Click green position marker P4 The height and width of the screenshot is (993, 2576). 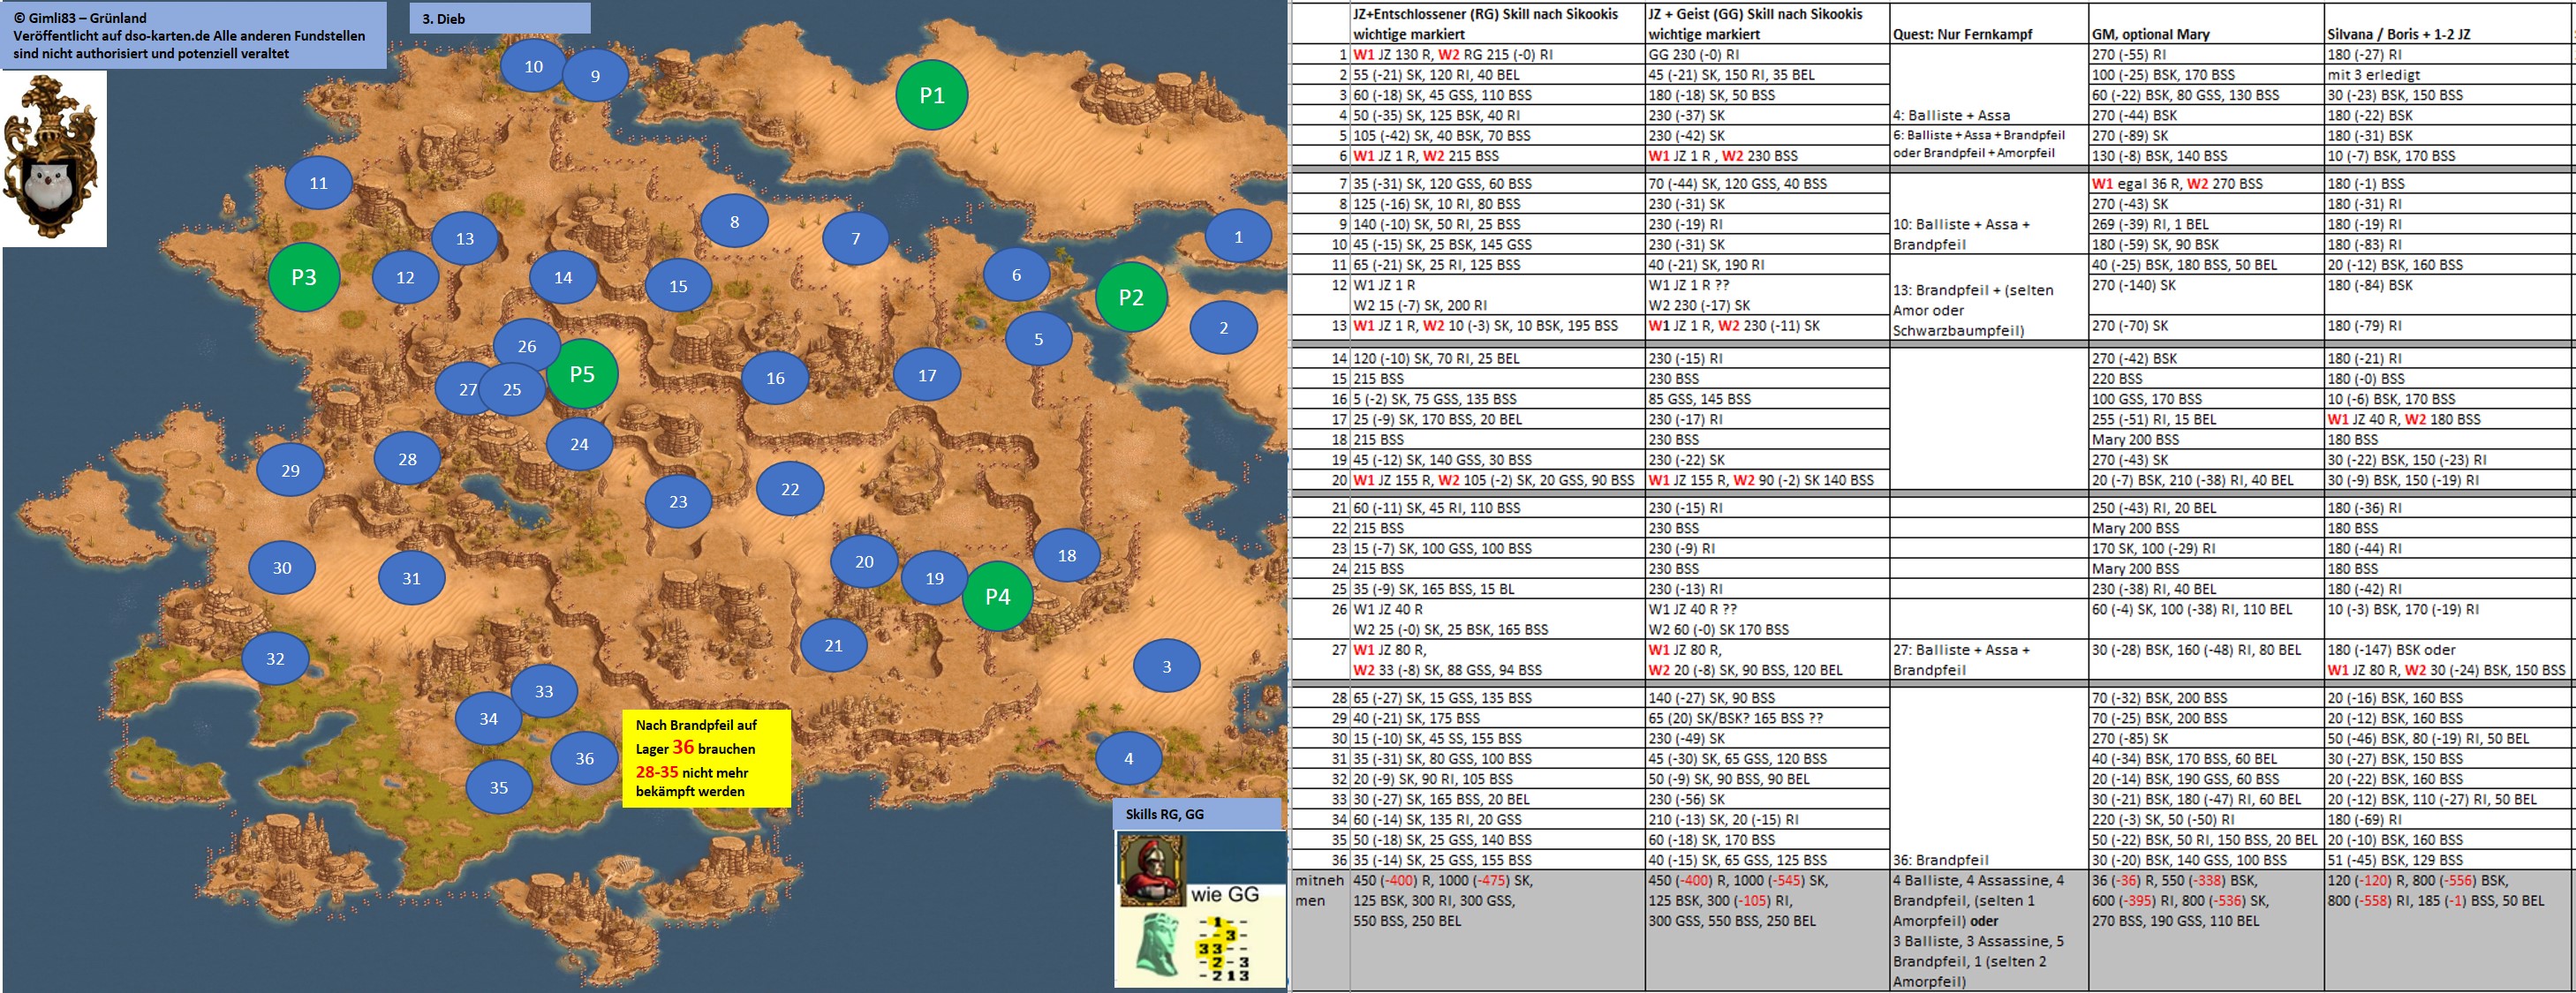[x=997, y=596]
